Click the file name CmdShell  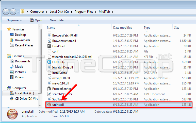(x=59, y=46)
